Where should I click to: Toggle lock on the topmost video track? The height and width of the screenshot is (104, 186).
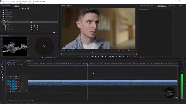[10, 77]
